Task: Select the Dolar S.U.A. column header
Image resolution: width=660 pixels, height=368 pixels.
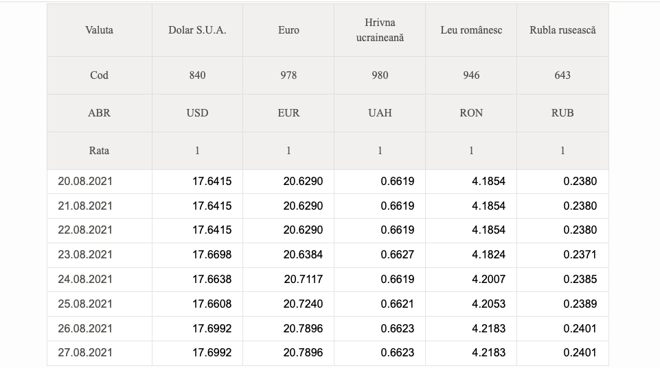Action: pyautogui.click(x=197, y=30)
